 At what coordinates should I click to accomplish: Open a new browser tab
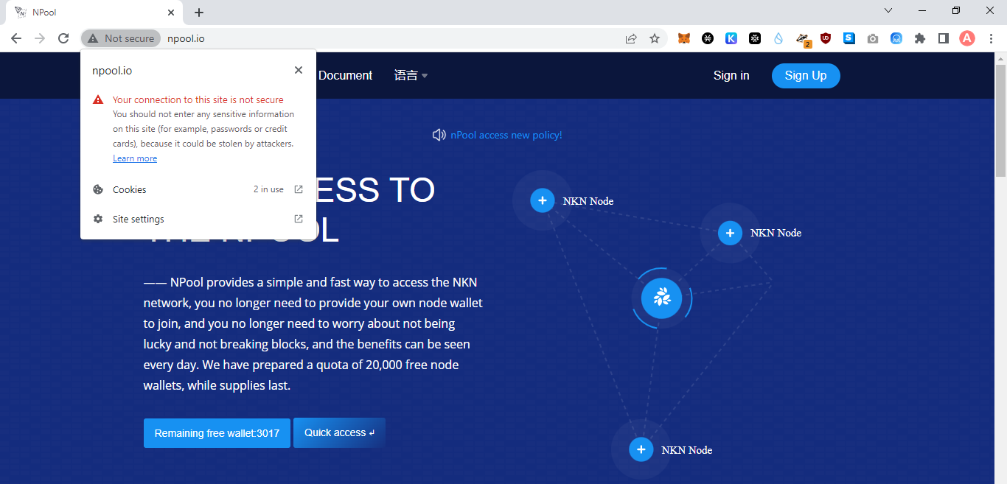(199, 13)
